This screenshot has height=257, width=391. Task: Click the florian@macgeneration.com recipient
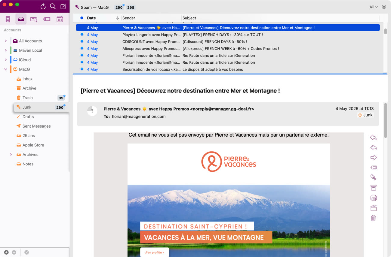coord(139,116)
